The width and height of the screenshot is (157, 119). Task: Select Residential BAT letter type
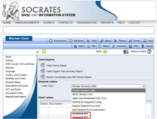pos(80,114)
